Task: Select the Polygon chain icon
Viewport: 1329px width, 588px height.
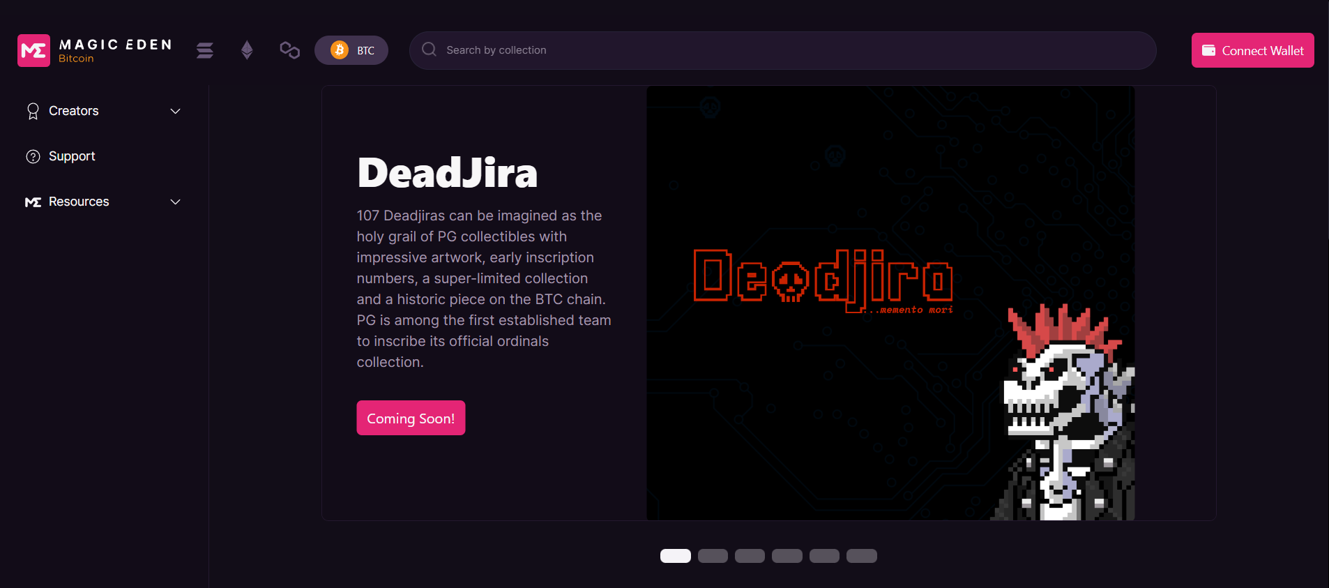Action: coord(289,50)
